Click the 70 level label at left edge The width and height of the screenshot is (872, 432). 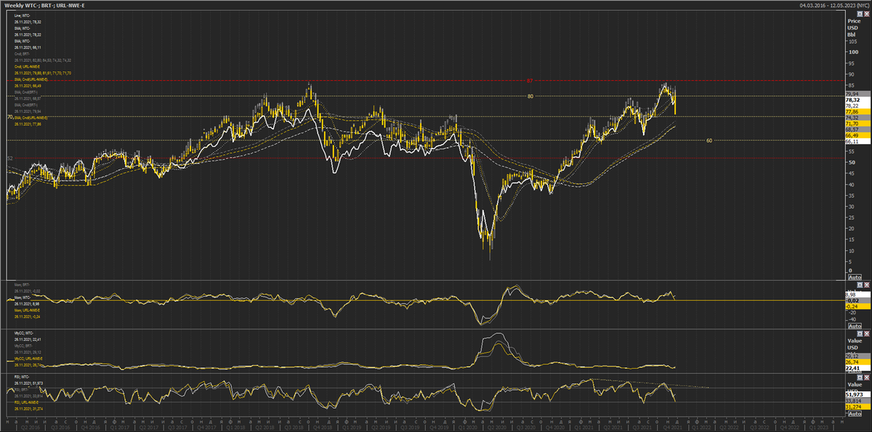point(10,116)
